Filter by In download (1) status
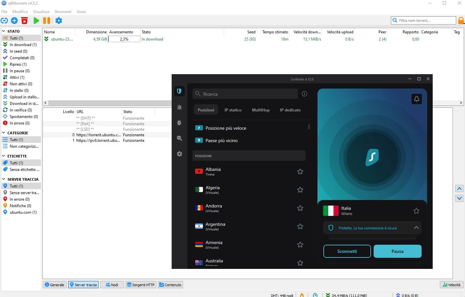This screenshot has width=465, height=297. pos(21,45)
